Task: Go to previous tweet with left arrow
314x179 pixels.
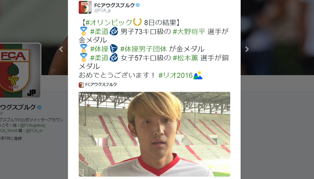Action: click(x=61, y=49)
